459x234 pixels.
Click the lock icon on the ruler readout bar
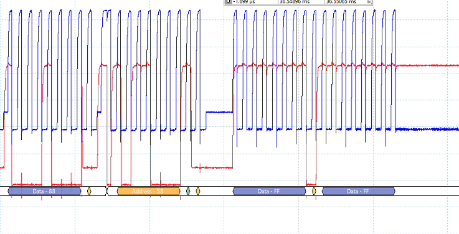[x=369, y=2]
